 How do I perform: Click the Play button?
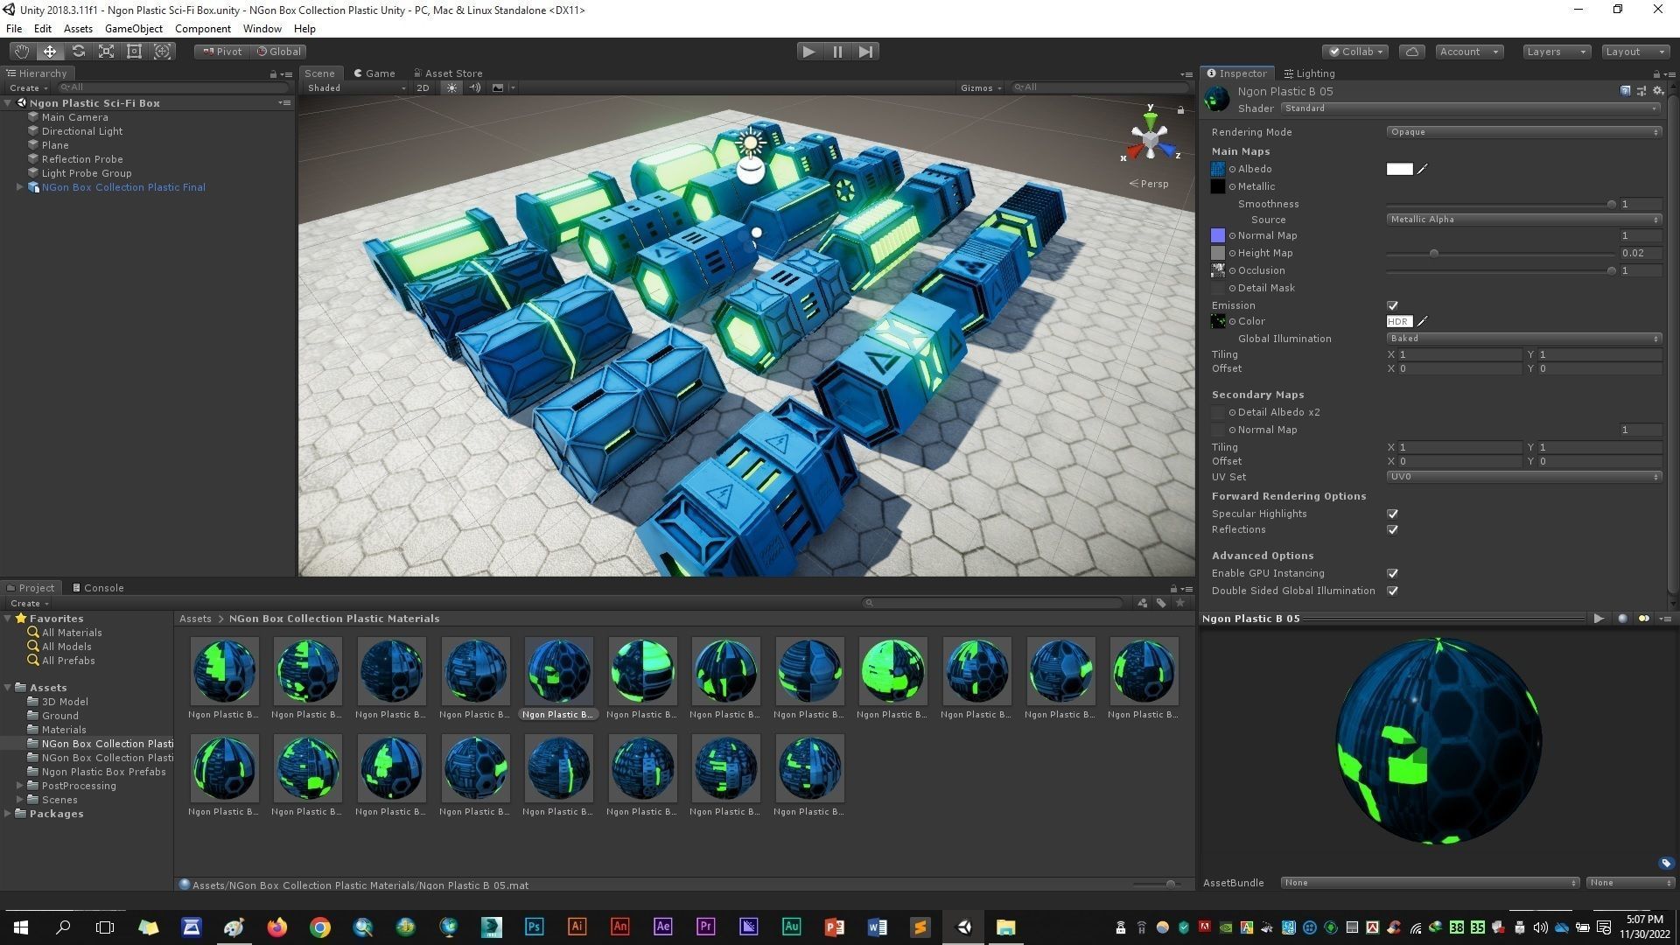(x=808, y=52)
